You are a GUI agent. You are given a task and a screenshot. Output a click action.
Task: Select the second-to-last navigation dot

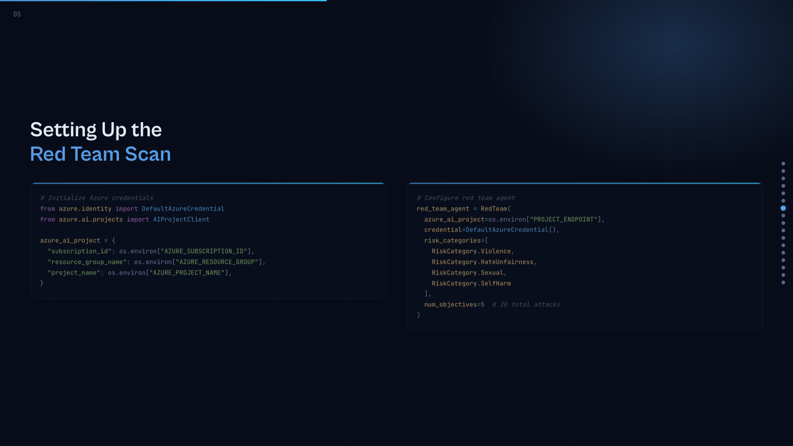[x=783, y=275]
